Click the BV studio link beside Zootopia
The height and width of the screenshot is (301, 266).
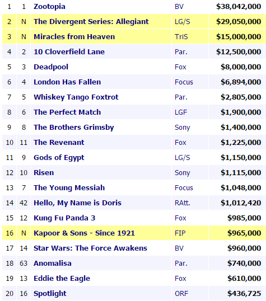click(179, 7)
